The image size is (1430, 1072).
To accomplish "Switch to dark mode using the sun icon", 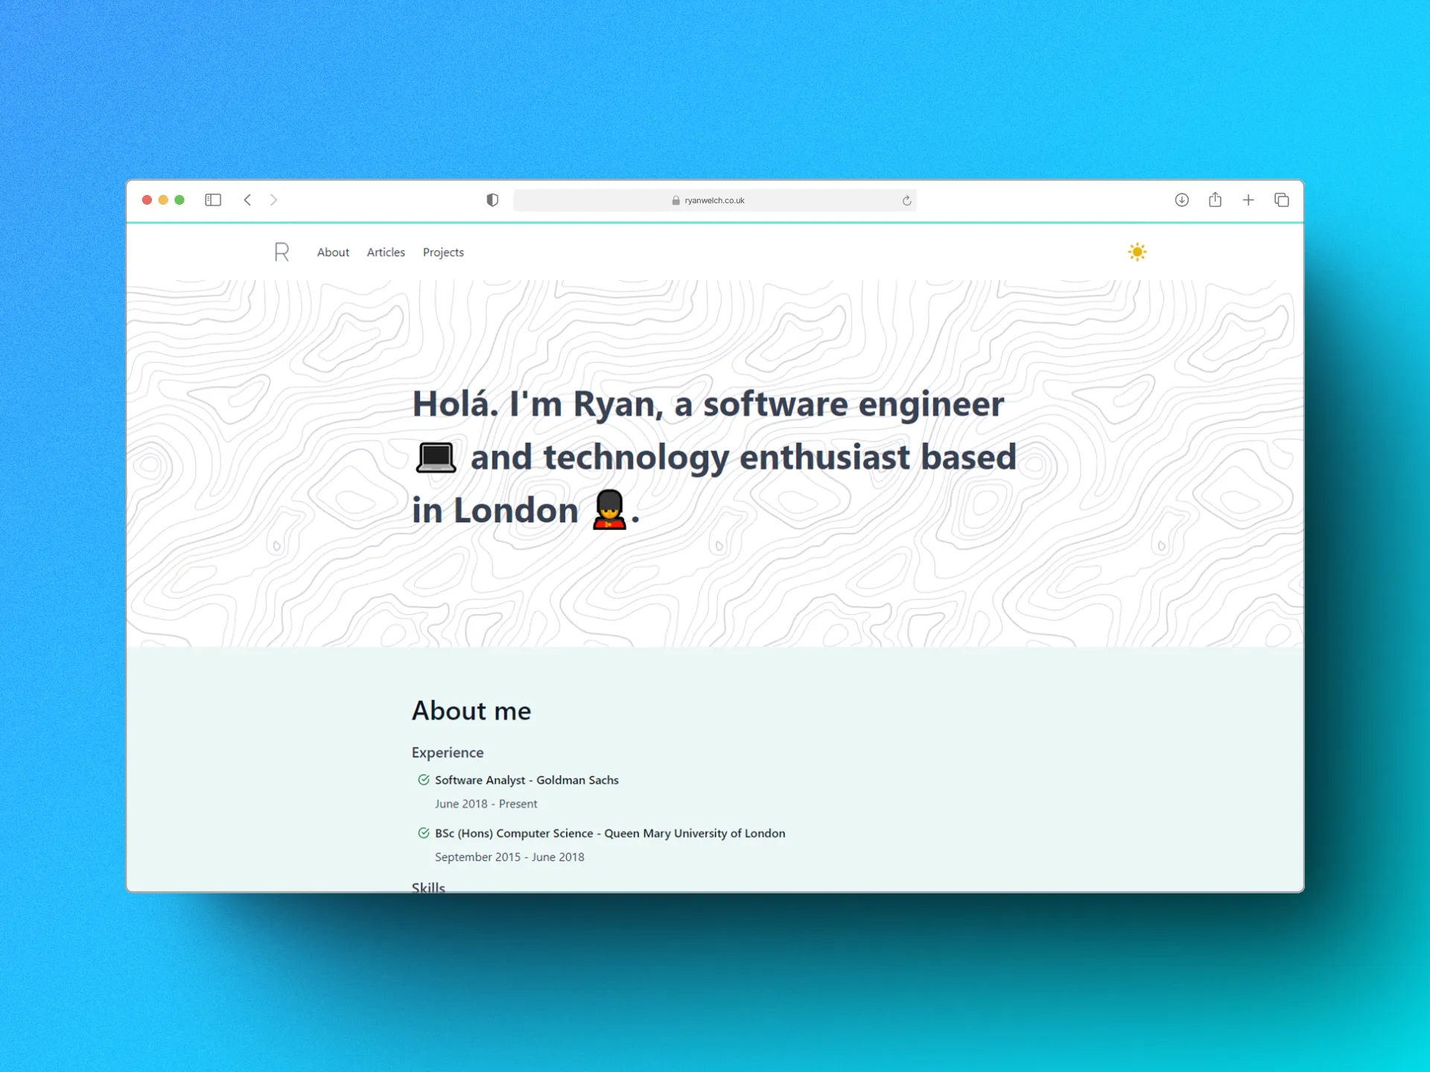I will coord(1137,252).
